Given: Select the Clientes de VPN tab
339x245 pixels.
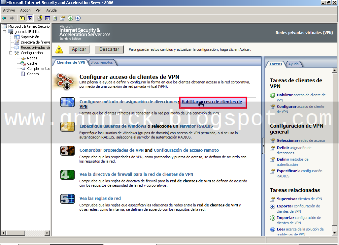Looking at the screenshot, I should (x=71, y=62).
